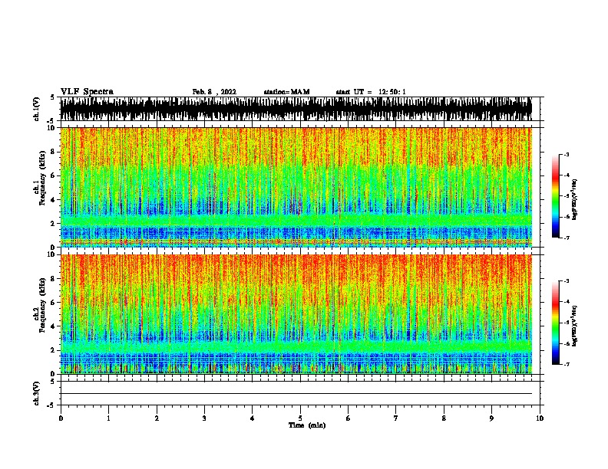608x469 pixels.
Task: Click ch.1 frequency tick label "4"
Action: [54, 200]
